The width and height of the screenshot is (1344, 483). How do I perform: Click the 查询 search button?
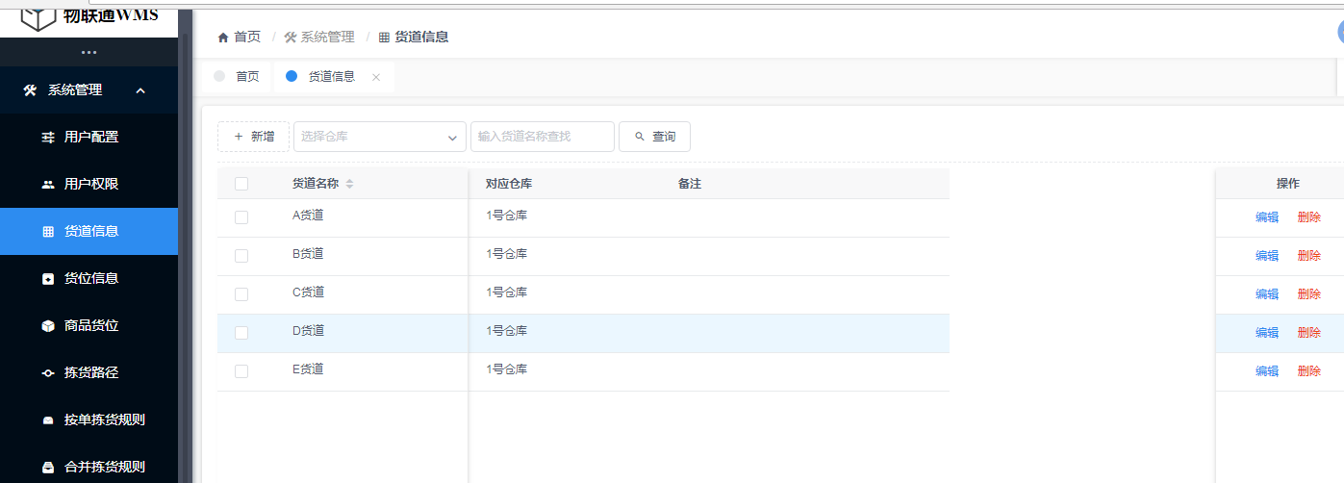coord(654,137)
